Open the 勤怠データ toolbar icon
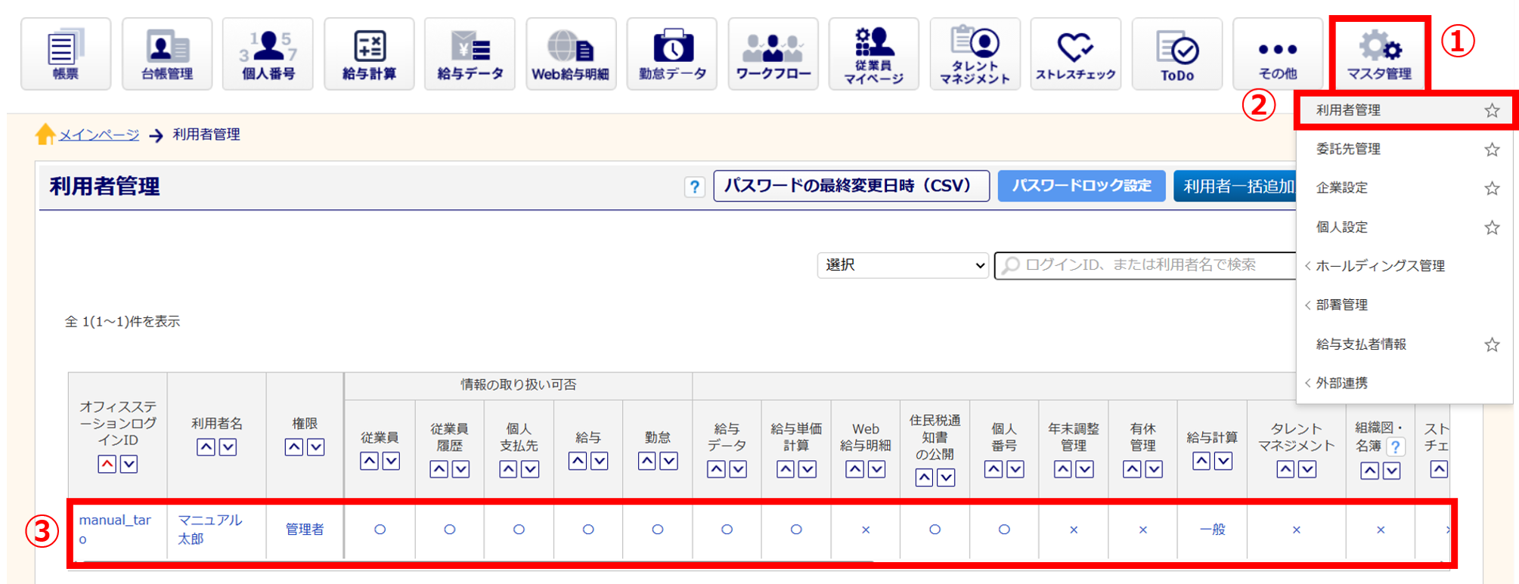The image size is (1519, 584). (671, 54)
